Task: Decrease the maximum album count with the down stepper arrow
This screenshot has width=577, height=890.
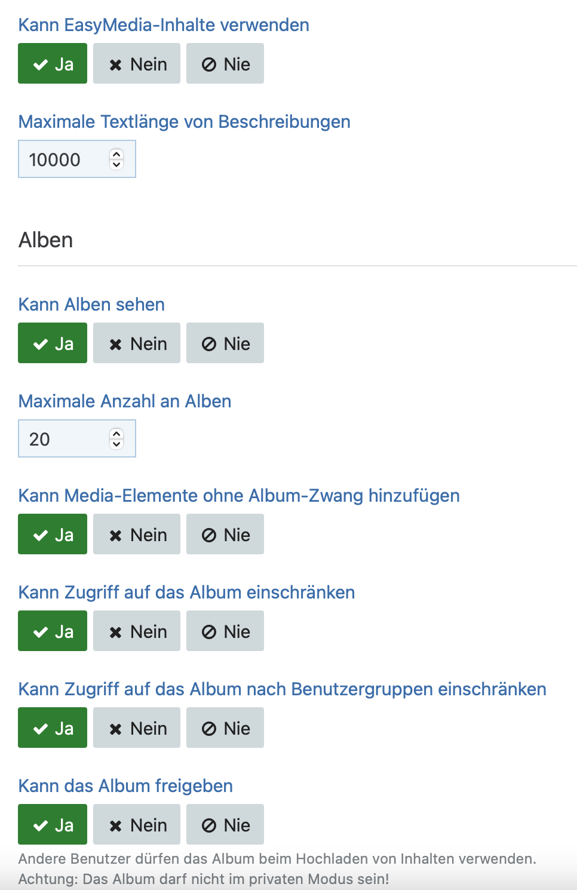Action: pos(116,444)
